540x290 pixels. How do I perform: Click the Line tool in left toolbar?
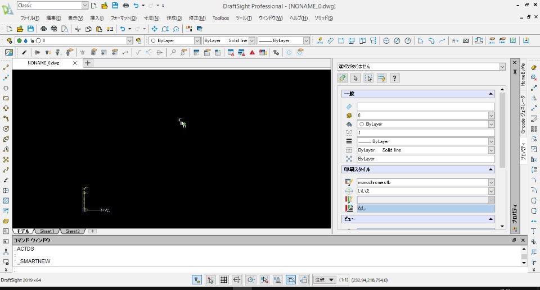pyautogui.click(x=6, y=67)
